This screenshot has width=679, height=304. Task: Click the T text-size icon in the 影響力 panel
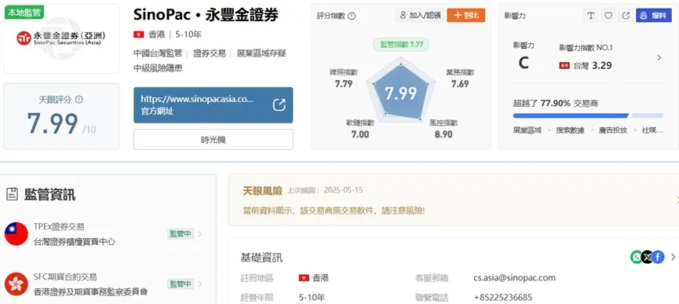click(x=590, y=16)
